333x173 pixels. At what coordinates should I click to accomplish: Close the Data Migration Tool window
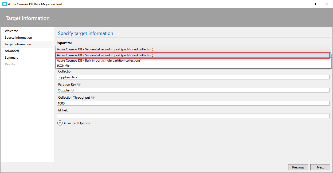coord(326,4)
